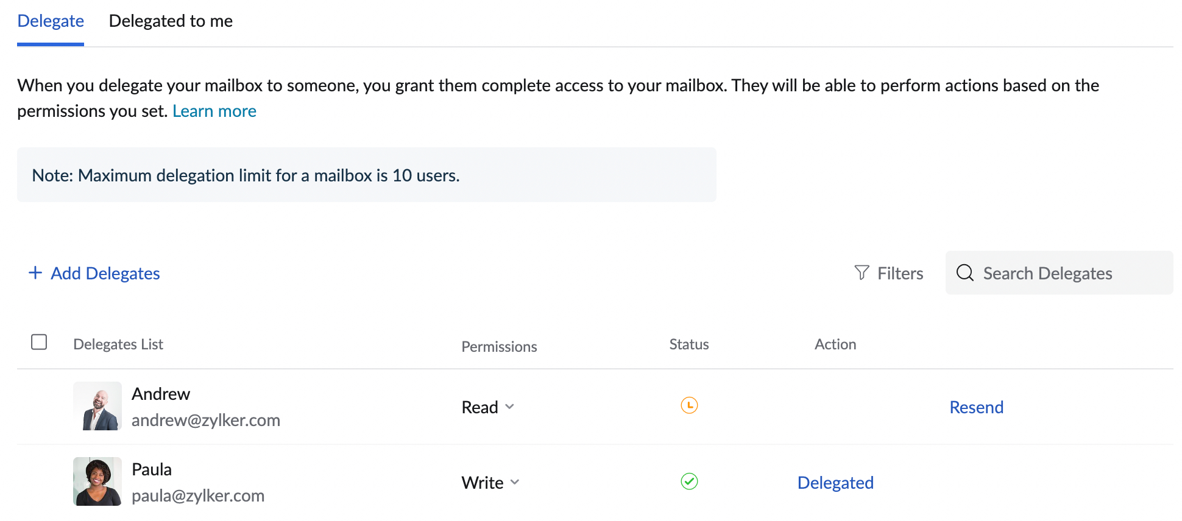The width and height of the screenshot is (1182, 521).
Task: Click Paula's profile photo
Action: coord(97,481)
